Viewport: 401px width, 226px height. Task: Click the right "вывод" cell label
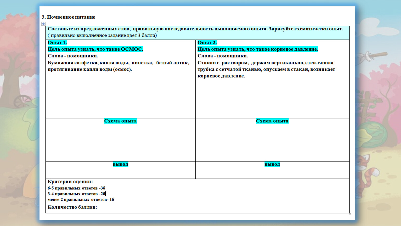(x=272, y=164)
